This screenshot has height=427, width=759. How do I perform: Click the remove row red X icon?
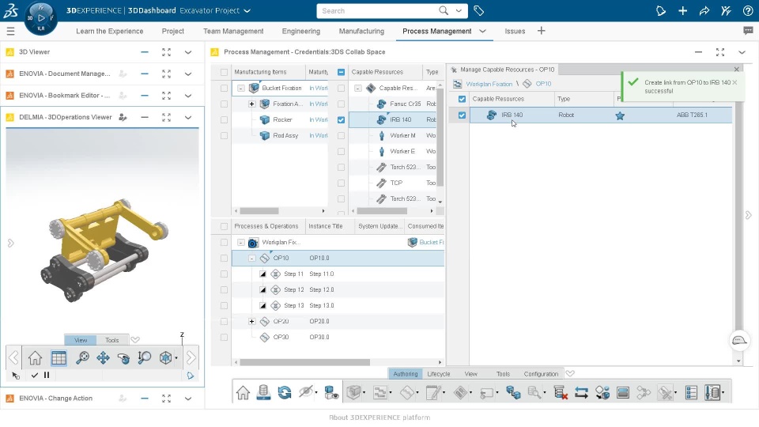(x=561, y=393)
